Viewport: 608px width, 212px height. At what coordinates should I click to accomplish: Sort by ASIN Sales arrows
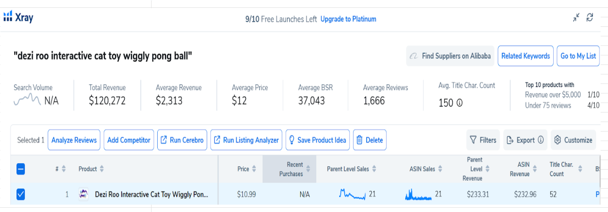440,169
